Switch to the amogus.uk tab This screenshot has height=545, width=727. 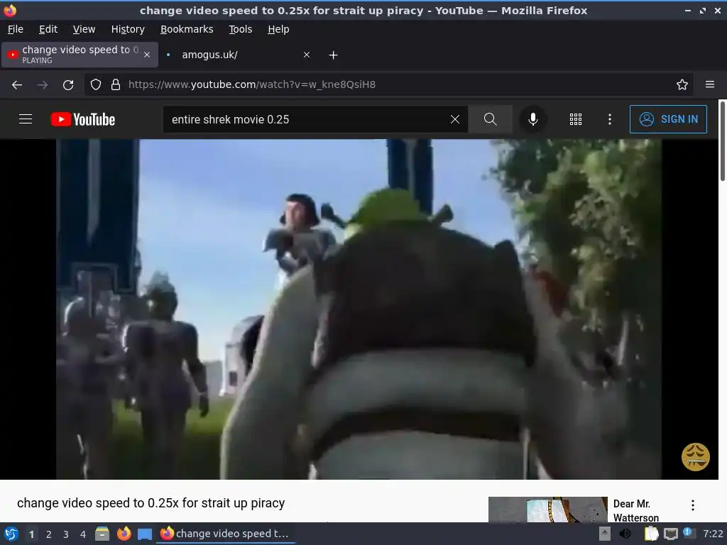(x=236, y=55)
